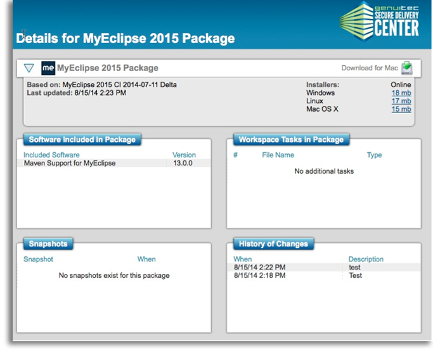Click the Software Included in Package heading
Screen dimensions: 433x352
82,140
